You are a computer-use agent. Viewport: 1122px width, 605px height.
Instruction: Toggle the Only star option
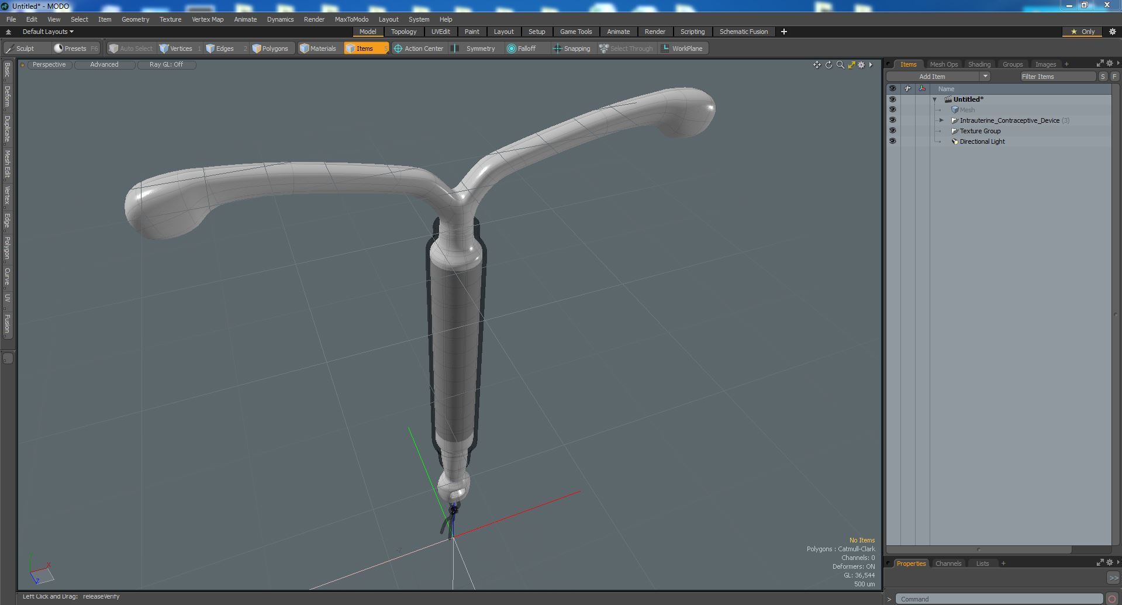1083,32
